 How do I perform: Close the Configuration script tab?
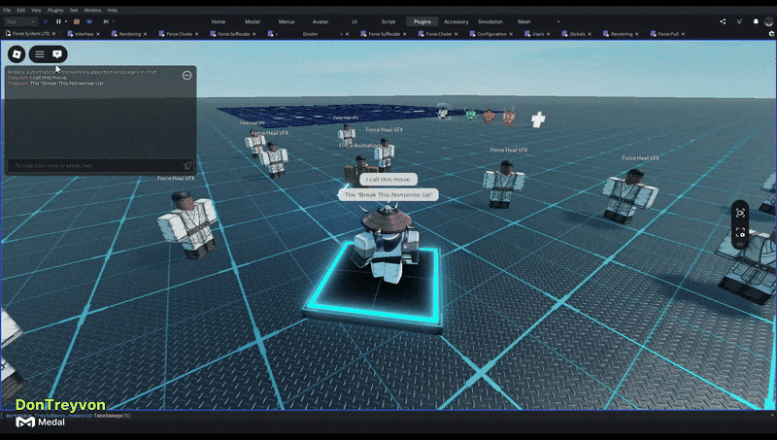point(511,33)
